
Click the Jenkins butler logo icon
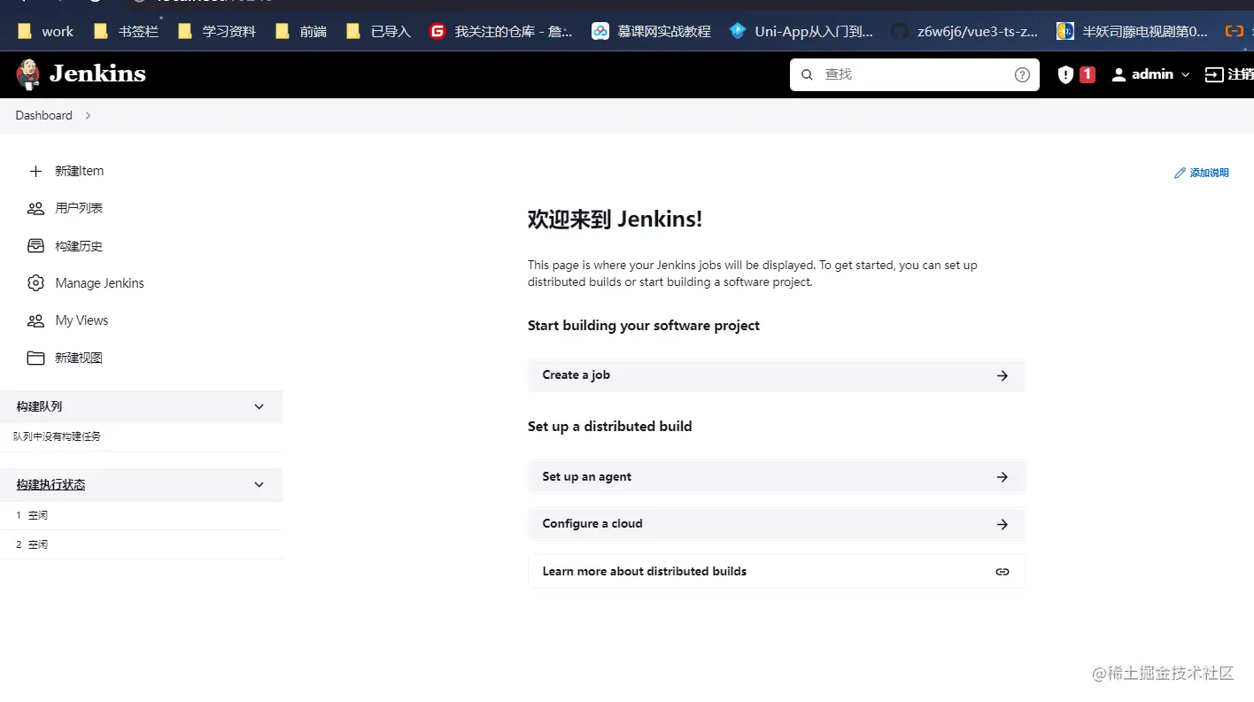point(28,74)
